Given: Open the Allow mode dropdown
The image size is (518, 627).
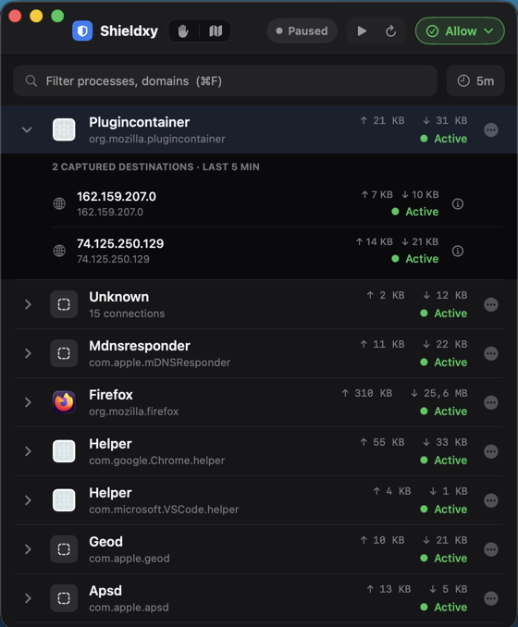Looking at the screenshot, I should (x=460, y=31).
